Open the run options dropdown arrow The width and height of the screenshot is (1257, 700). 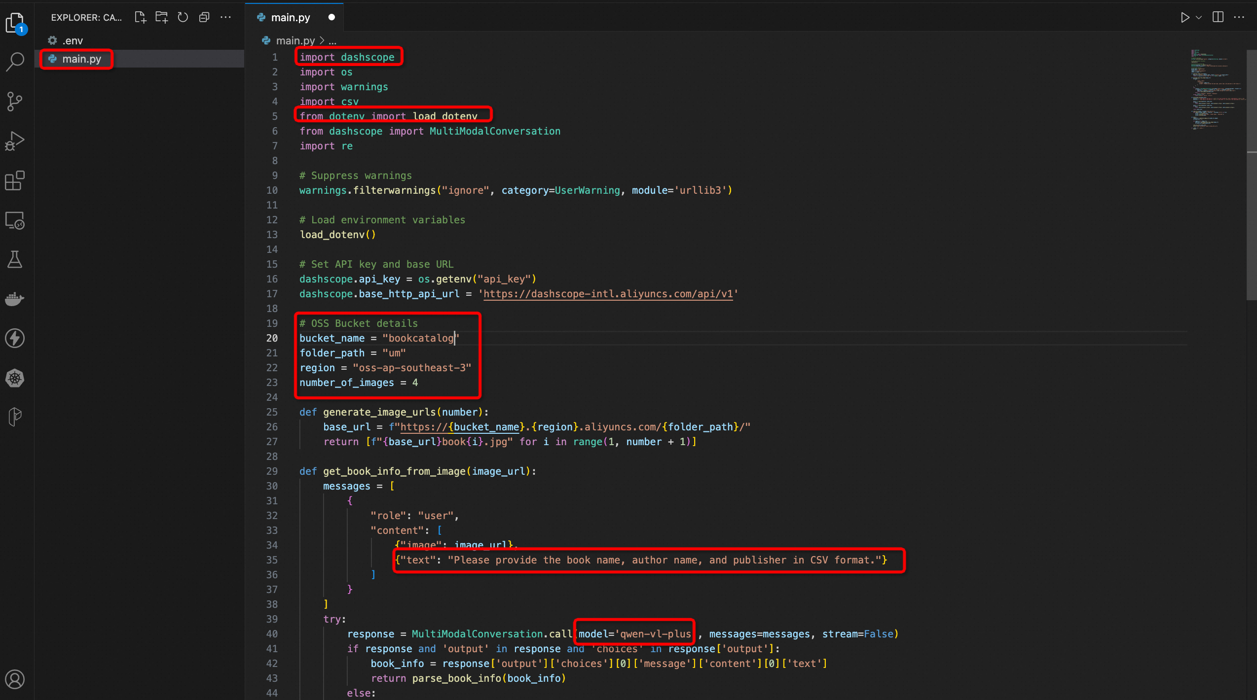(x=1199, y=17)
